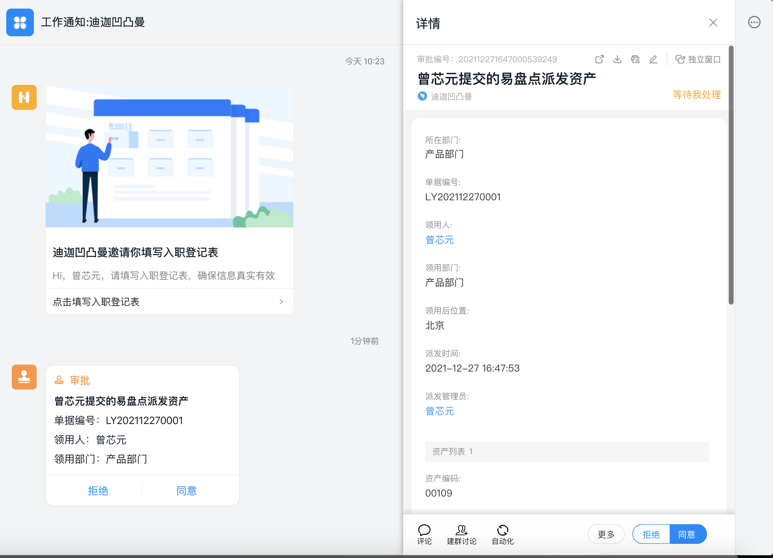Click the details panel vertical scrollbar
This screenshot has width=773, height=558.
click(x=731, y=175)
